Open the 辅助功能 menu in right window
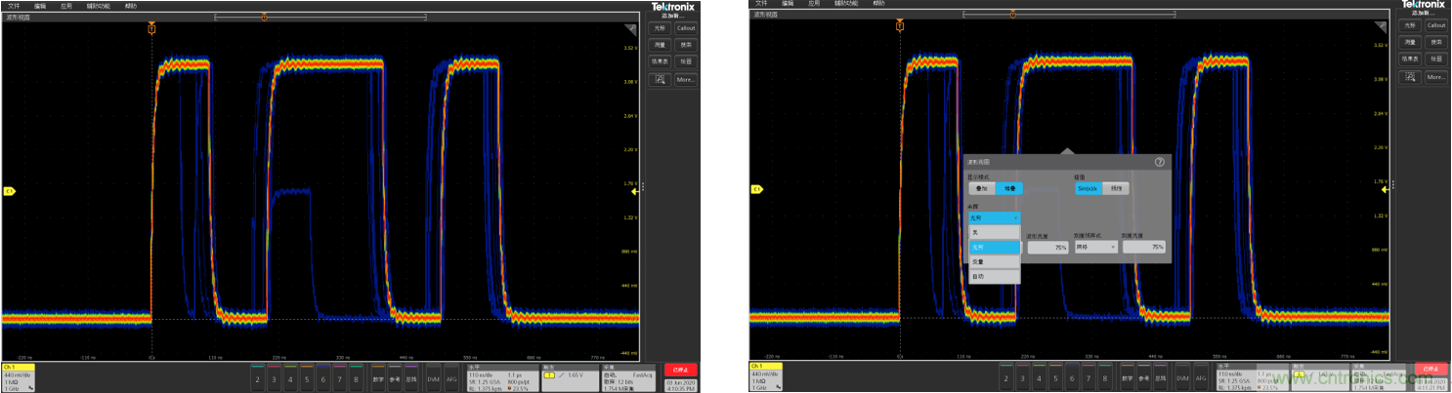The image size is (1452, 393). coord(845,5)
